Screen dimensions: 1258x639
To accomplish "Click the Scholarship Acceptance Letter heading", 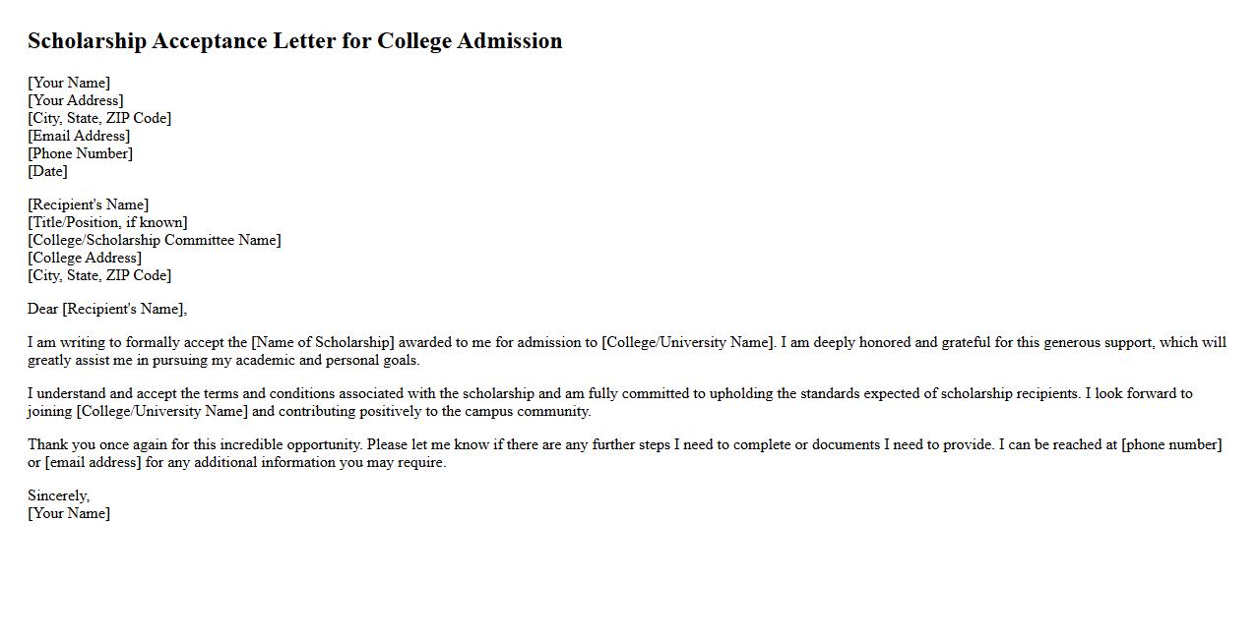I will [294, 41].
